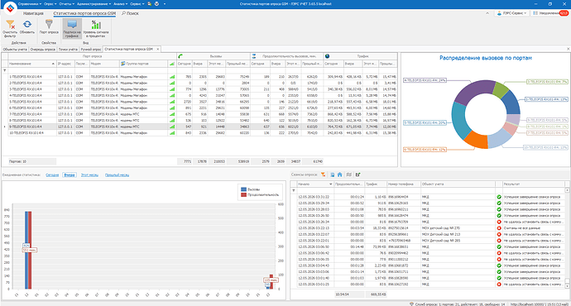Toggle Уровень сигнала в процентах
Screen dimensions: 571x306
point(96,29)
